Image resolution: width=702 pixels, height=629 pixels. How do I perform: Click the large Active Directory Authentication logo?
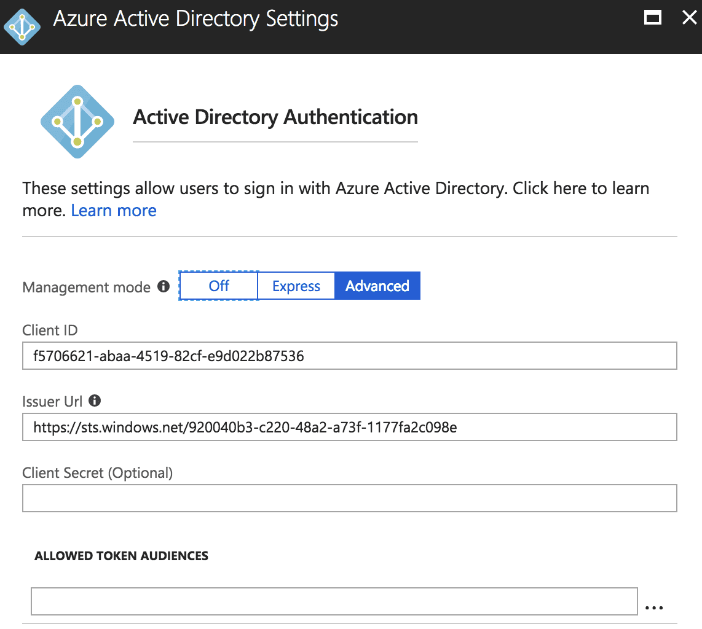coord(77,122)
